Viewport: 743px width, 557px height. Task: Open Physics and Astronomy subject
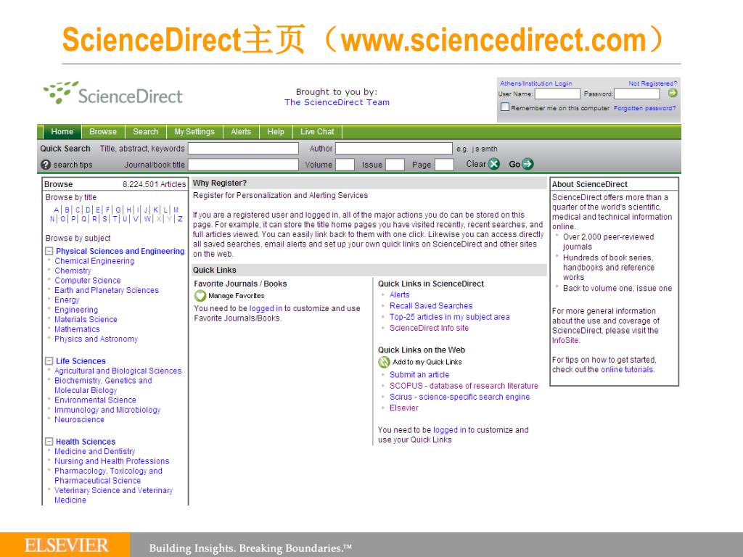(97, 339)
